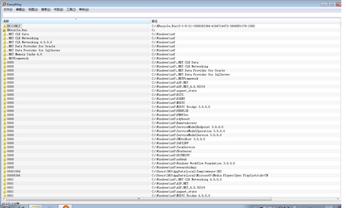Click the path ending Temp\vmware-3H3
The height and width of the screenshot is (208, 346).
click(187, 171)
